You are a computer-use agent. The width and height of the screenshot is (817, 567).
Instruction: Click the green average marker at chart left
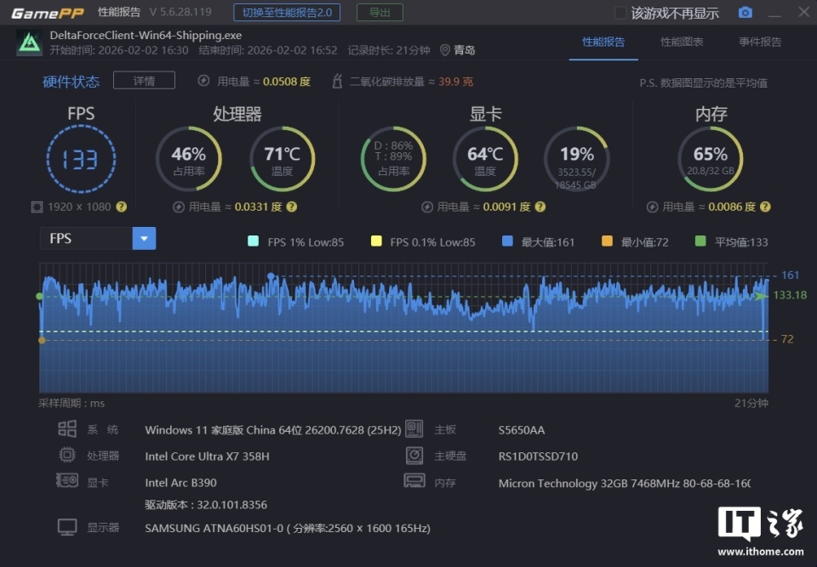click(40, 297)
